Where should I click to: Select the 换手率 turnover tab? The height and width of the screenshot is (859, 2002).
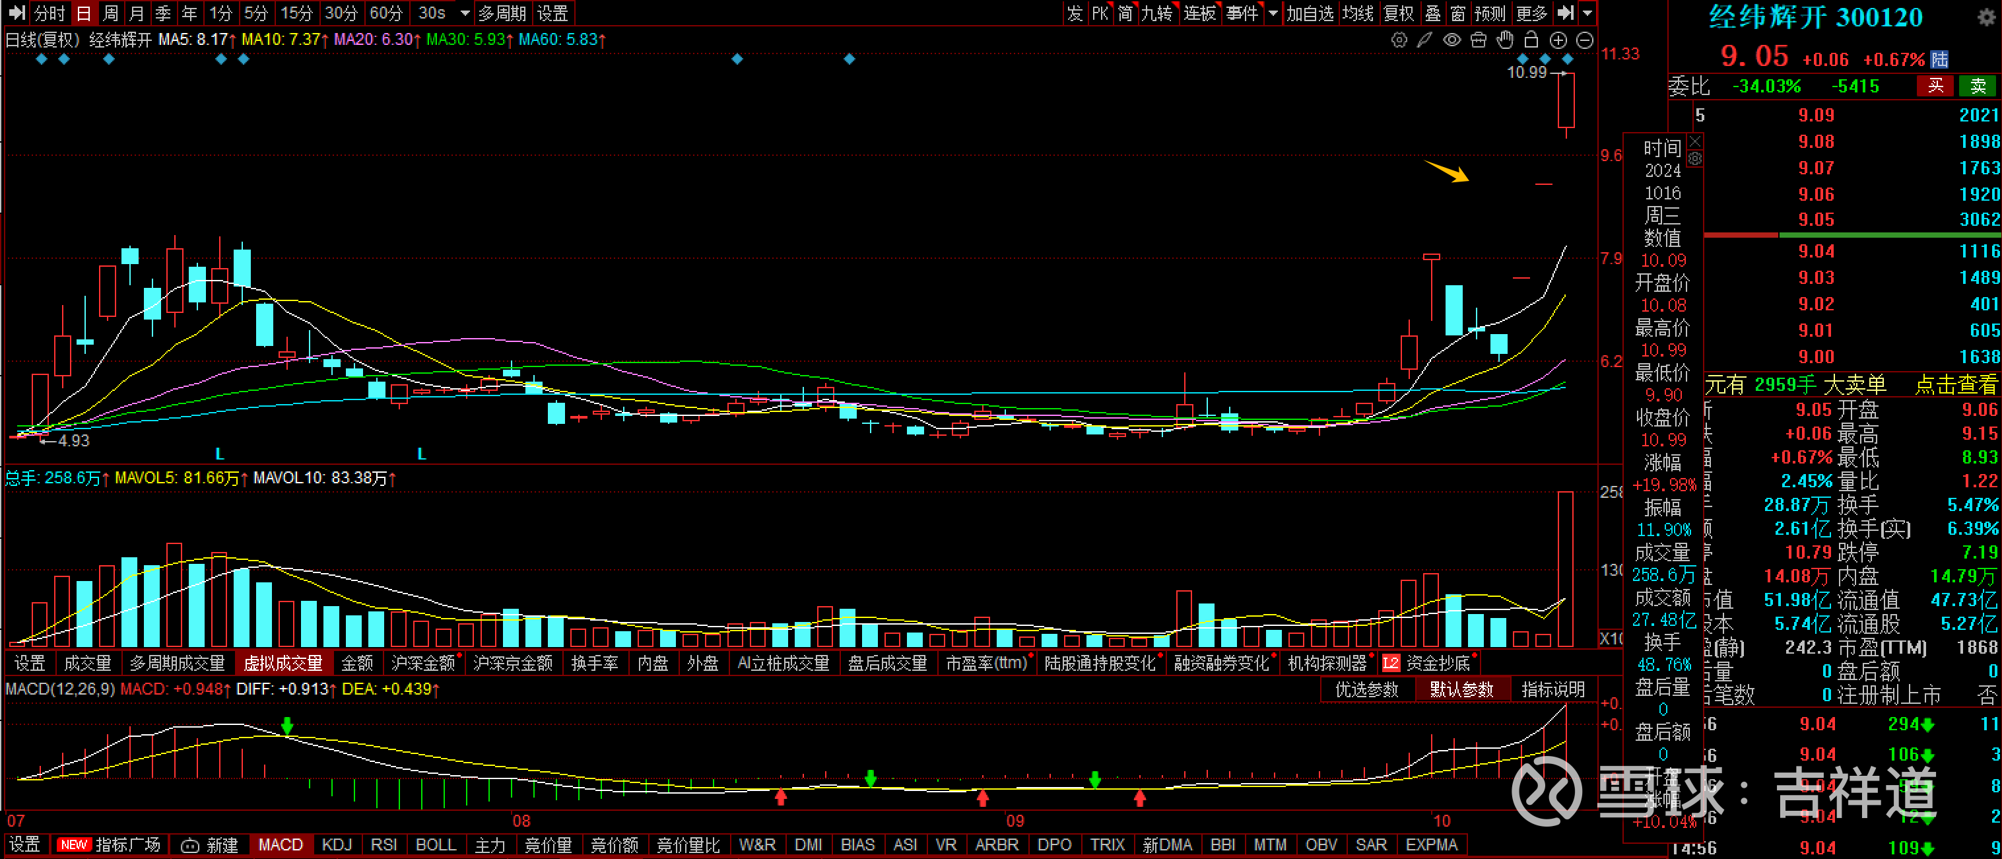pyautogui.click(x=595, y=663)
